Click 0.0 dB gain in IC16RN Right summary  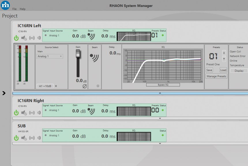click(x=79, y=111)
